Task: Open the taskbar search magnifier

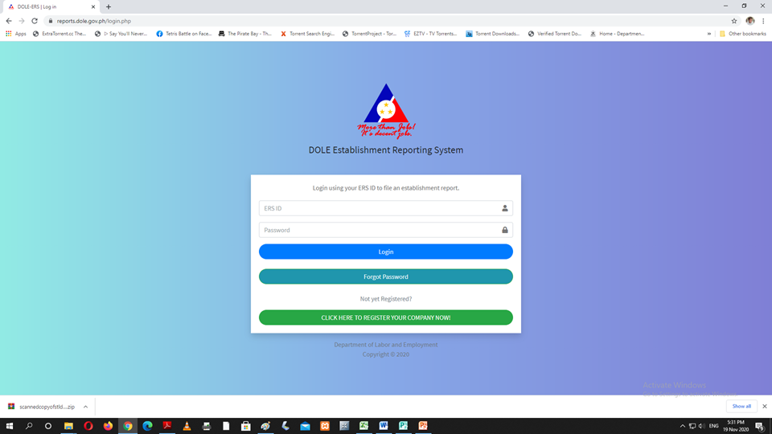Action: [29, 426]
